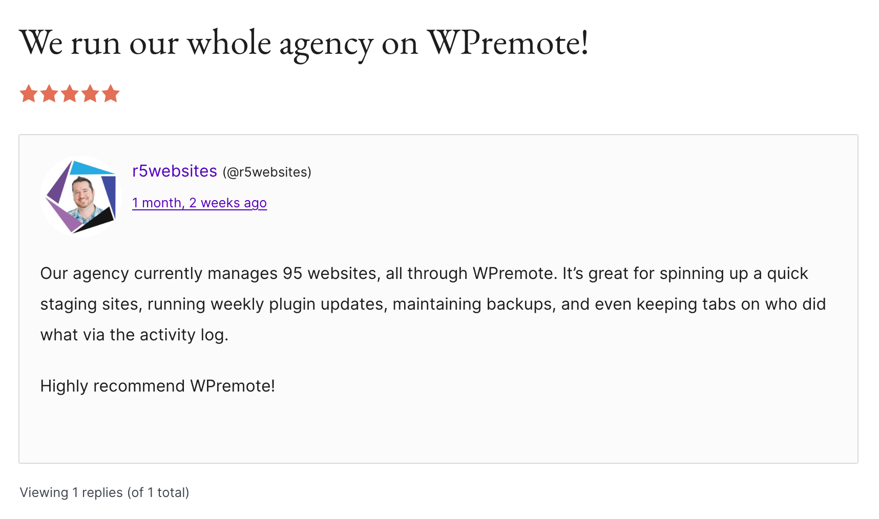The width and height of the screenshot is (879, 519).
Task: Click the "1 month, 2 weeks ago" timestamp link
Action: (199, 203)
